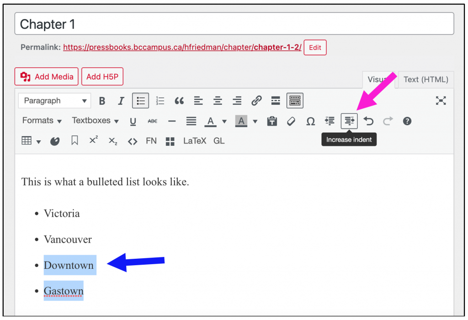Expand the Textboxes dropdown menu
This screenshot has height=320, width=468.
pos(95,121)
